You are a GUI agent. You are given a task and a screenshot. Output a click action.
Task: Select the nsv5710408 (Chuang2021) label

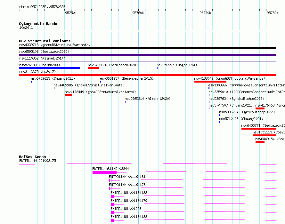pos(241,119)
